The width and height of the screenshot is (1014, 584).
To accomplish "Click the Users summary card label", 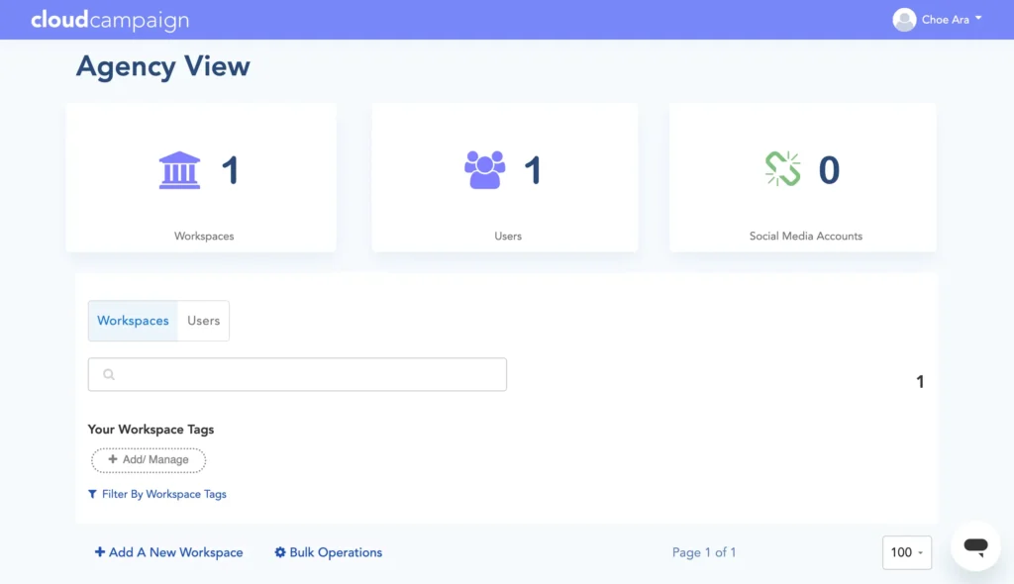I will coord(508,237).
